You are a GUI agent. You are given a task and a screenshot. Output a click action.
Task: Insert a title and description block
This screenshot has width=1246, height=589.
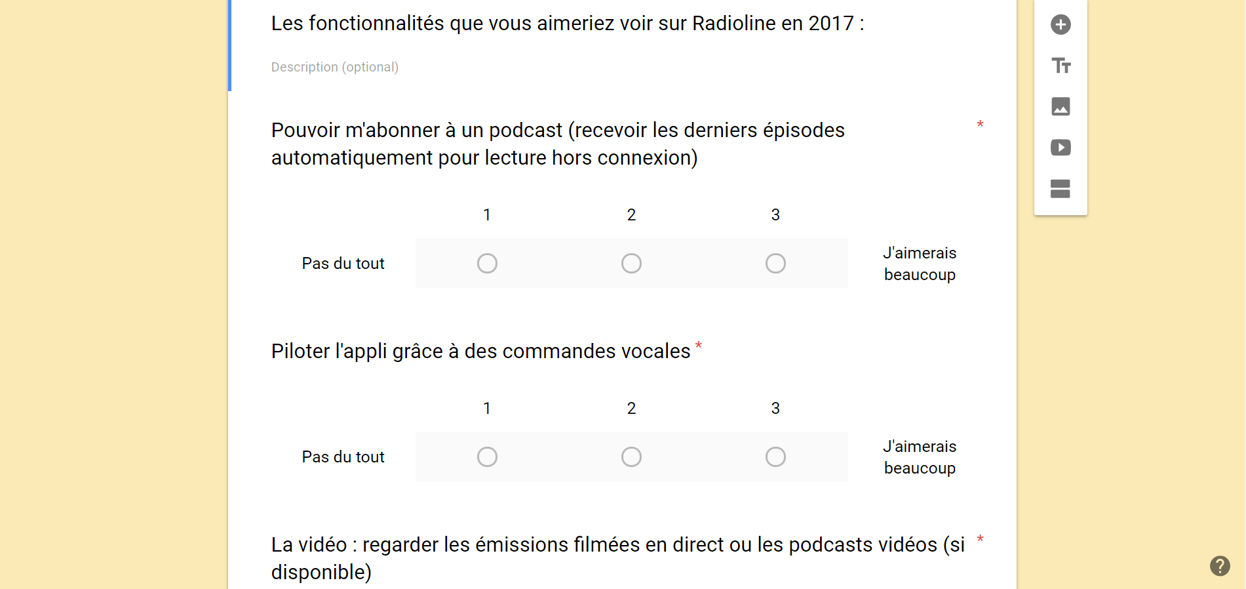(1061, 66)
